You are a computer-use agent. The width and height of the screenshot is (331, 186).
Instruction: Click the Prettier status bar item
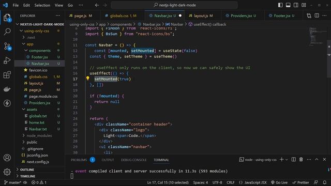pyautogui.click(x=300, y=182)
